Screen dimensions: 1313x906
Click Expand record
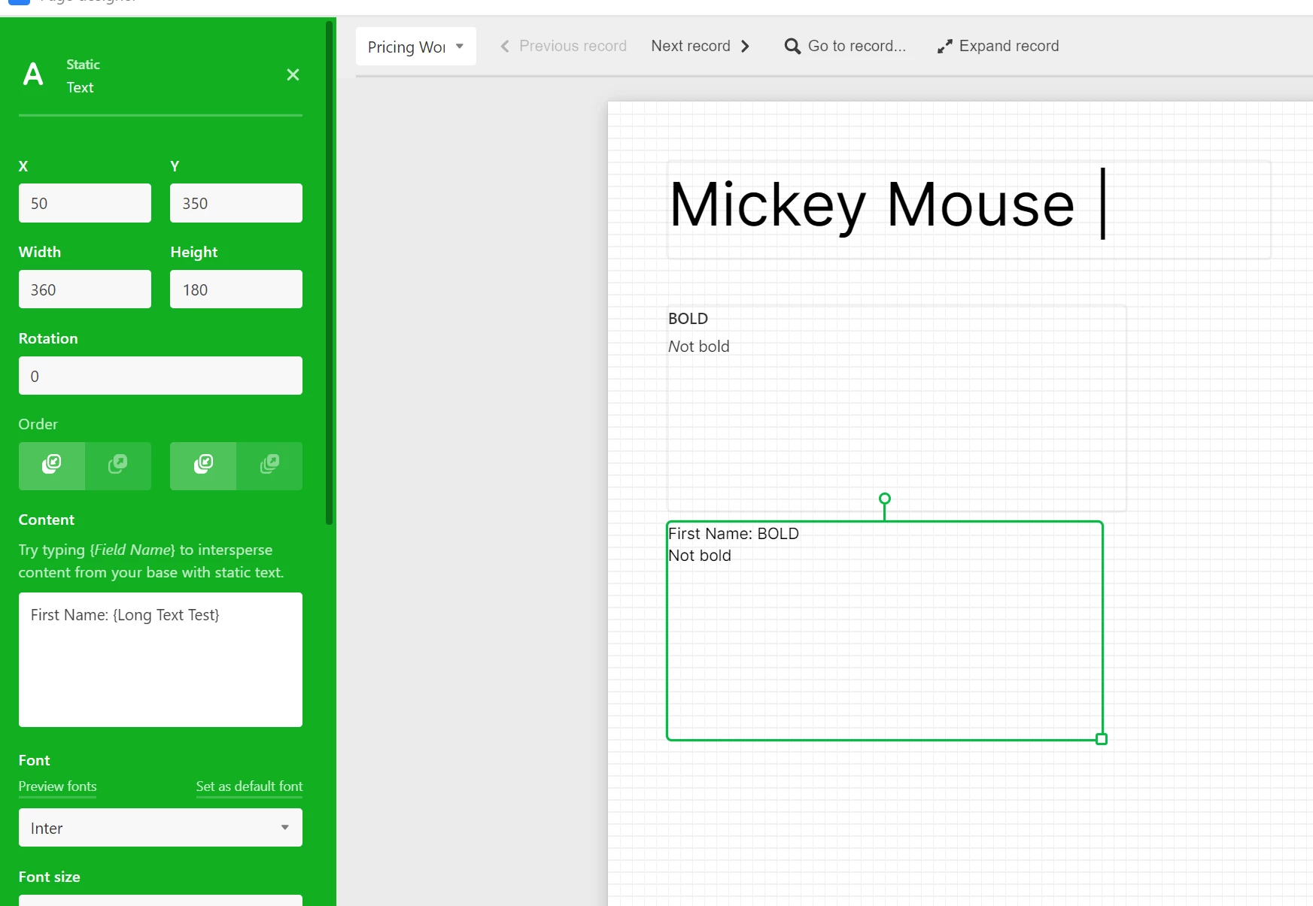pyautogui.click(x=998, y=47)
